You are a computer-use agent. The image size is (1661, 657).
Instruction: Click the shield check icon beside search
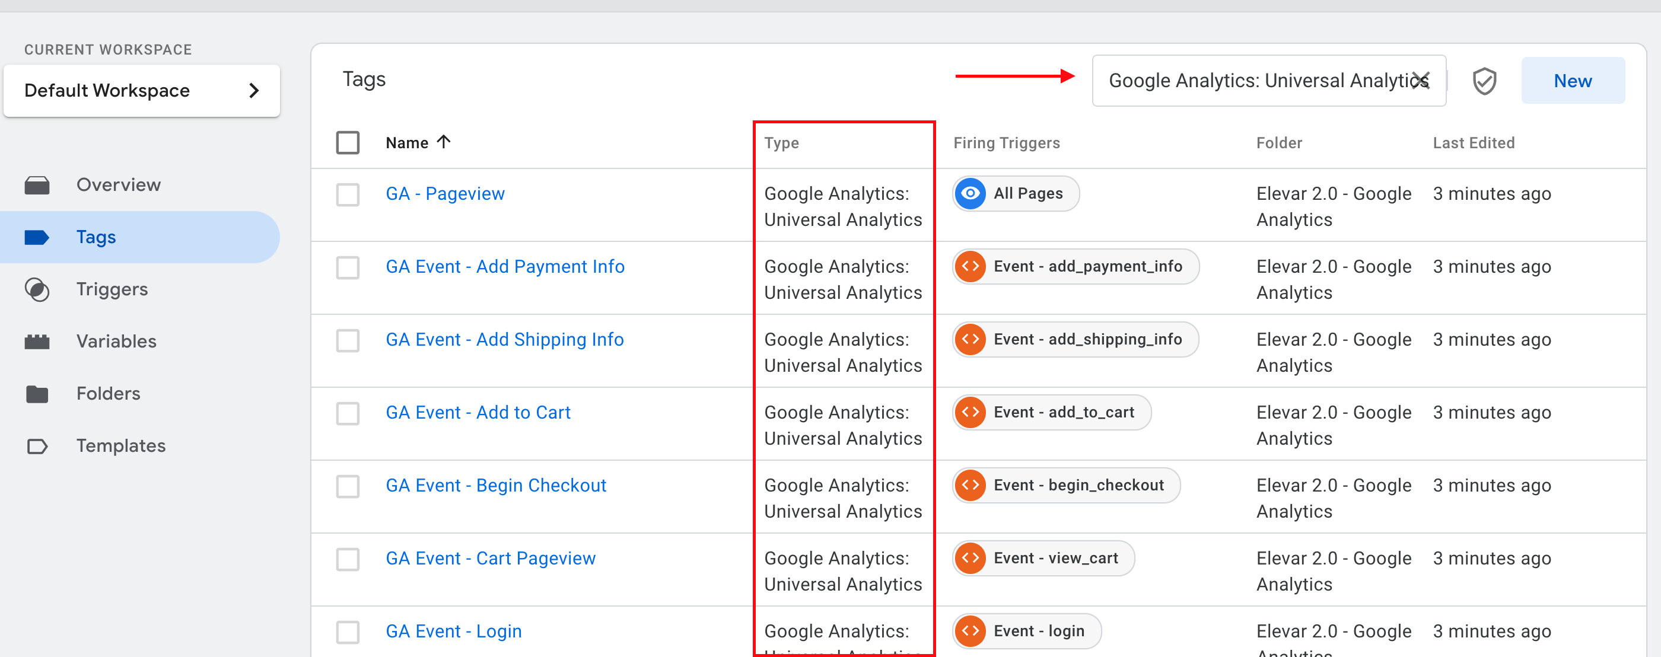click(1484, 81)
